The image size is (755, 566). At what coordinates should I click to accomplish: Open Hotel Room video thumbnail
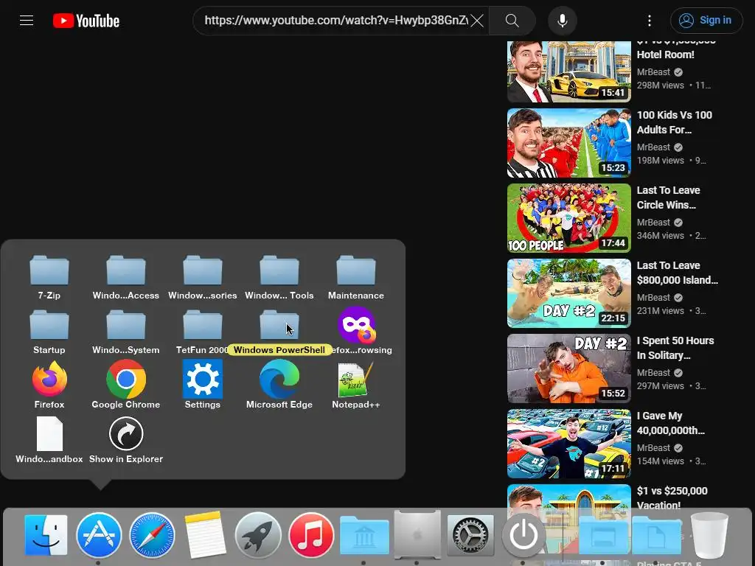[x=568, y=71]
